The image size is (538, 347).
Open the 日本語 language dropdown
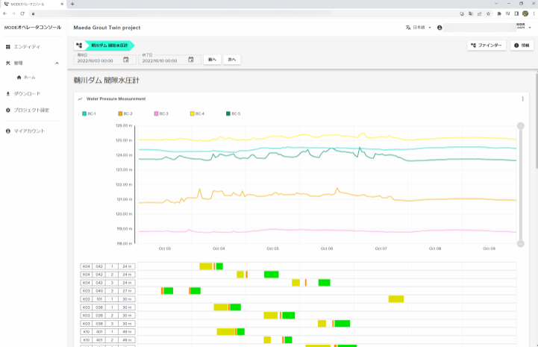[x=419, y=28]
